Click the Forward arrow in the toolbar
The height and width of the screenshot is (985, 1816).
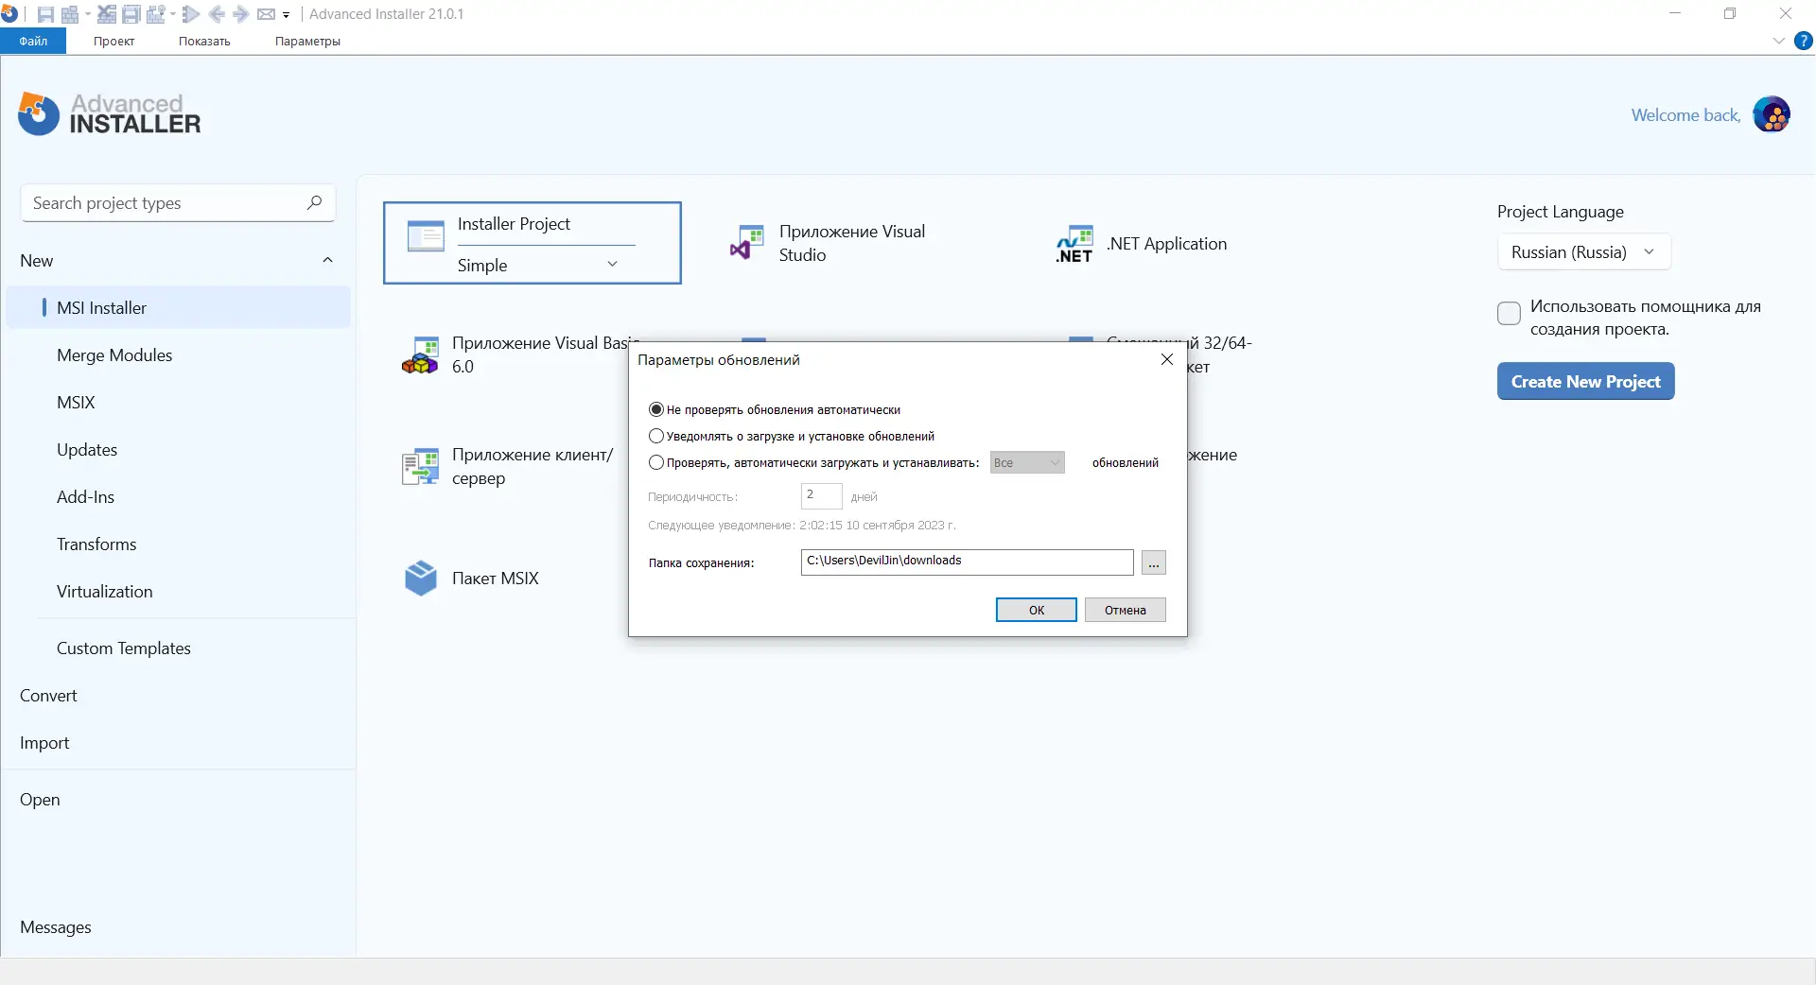[x=240, y=14]
